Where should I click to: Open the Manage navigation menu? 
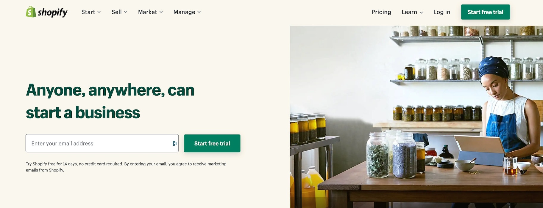coord(187,12)
